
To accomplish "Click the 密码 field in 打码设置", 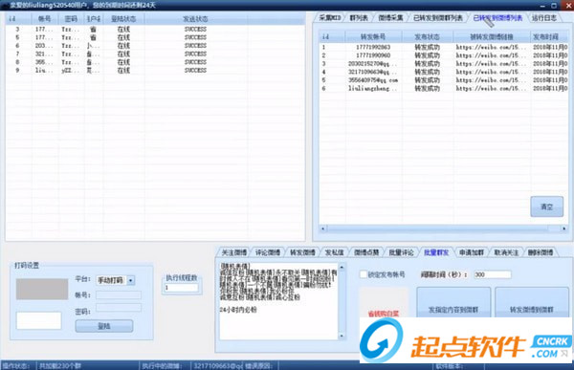I will coord(119,308).
